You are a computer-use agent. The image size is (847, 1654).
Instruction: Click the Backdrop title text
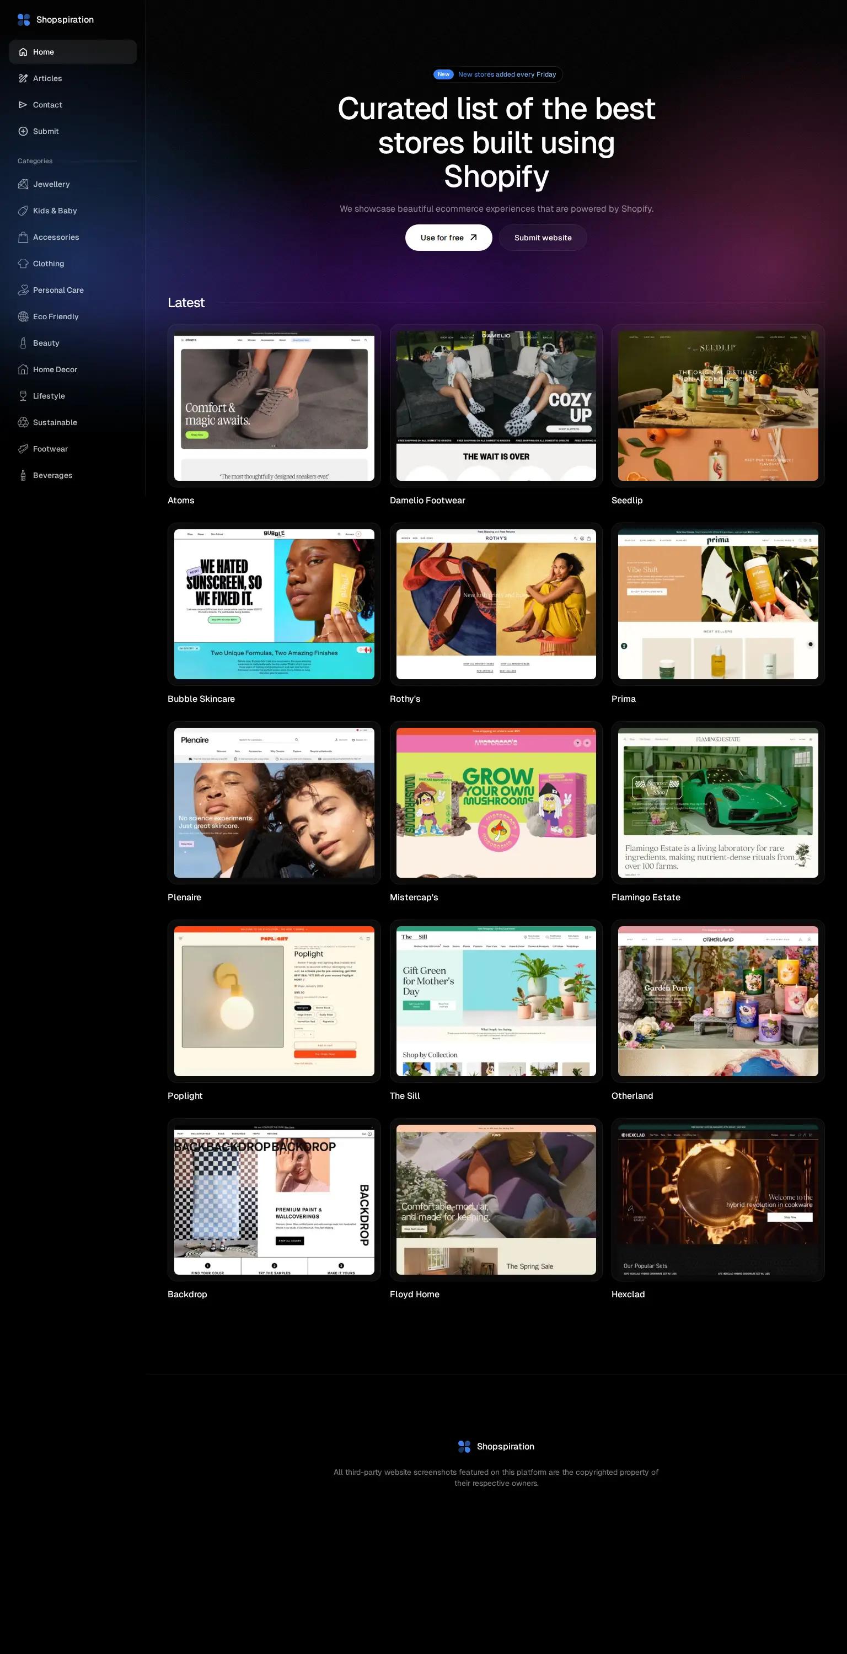point(187,1294)
